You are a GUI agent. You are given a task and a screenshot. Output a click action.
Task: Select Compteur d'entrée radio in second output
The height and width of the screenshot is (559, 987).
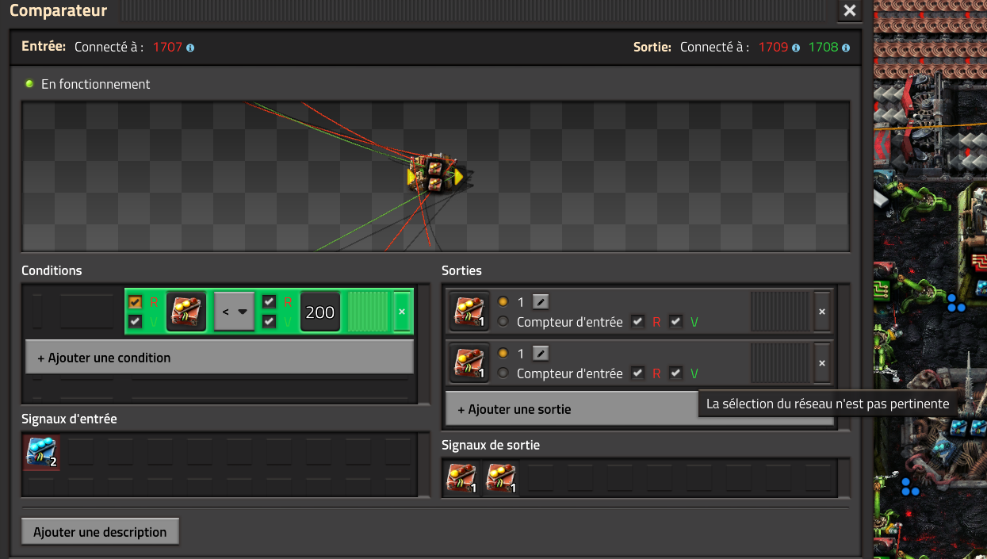click(503, 373)
